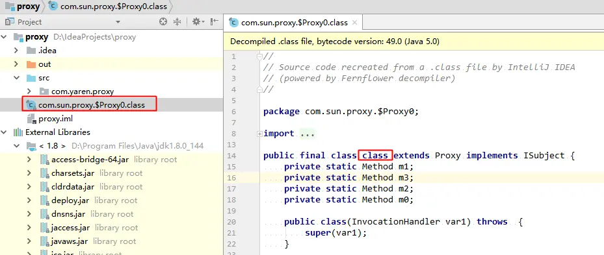This screenshot has height=255, width=604.
Task: Select access-bridge-64.jar entry
Action: point(90,159)
